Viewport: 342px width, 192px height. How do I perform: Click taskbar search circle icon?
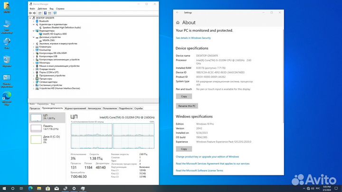13,189
